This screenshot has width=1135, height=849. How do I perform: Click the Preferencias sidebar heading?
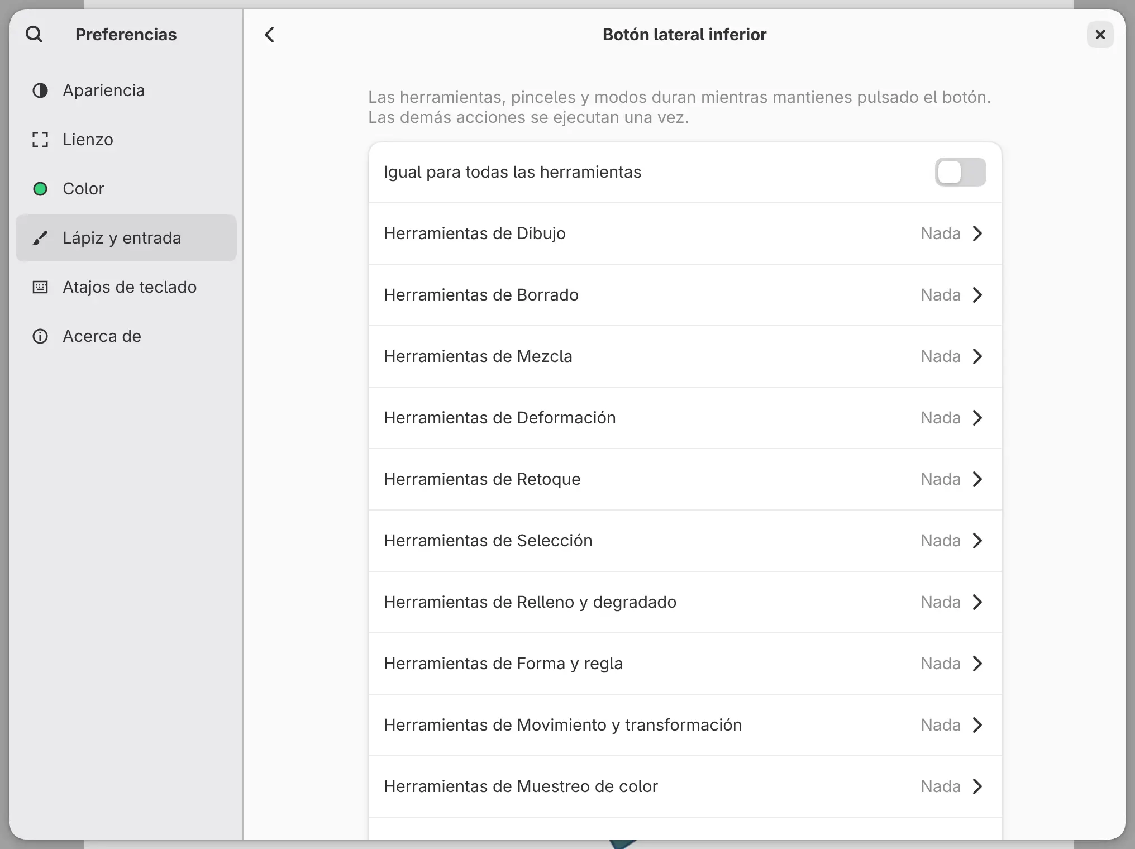coord(126,35)
